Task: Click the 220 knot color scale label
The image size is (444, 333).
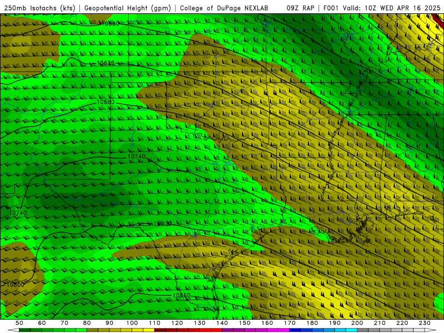Action: 402,323
